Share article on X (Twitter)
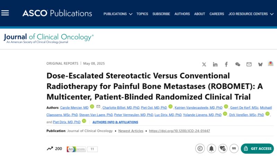Viewport: 277px width, 156px height. pos(204,64)
